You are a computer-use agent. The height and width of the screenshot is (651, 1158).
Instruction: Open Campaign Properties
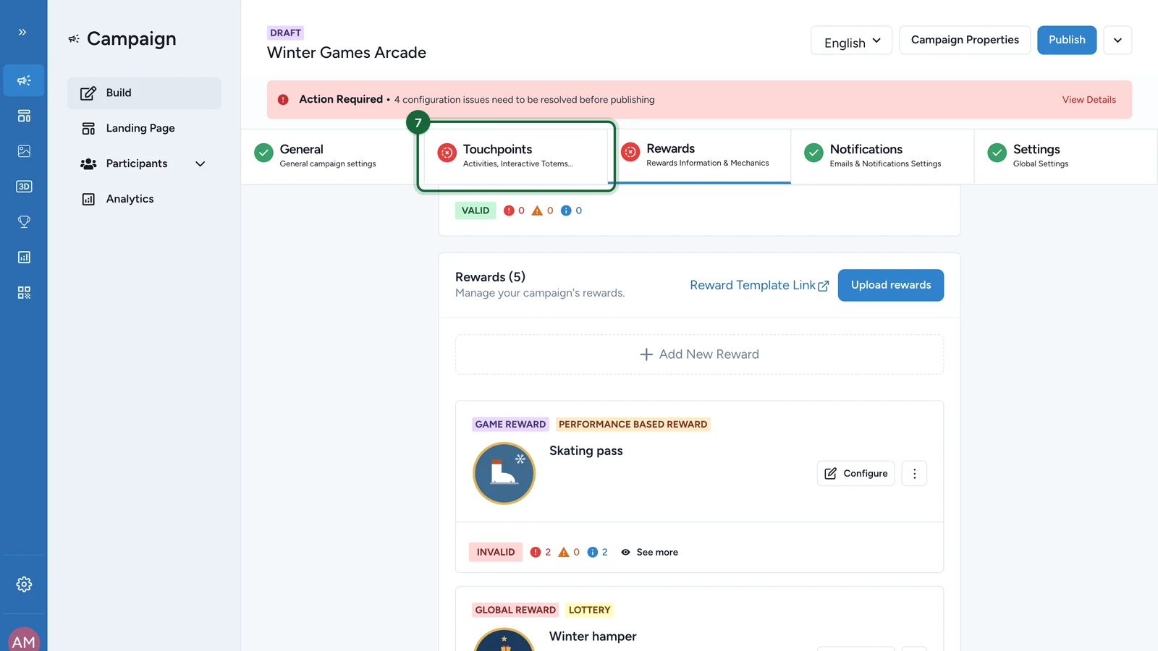tap(965, 41)
